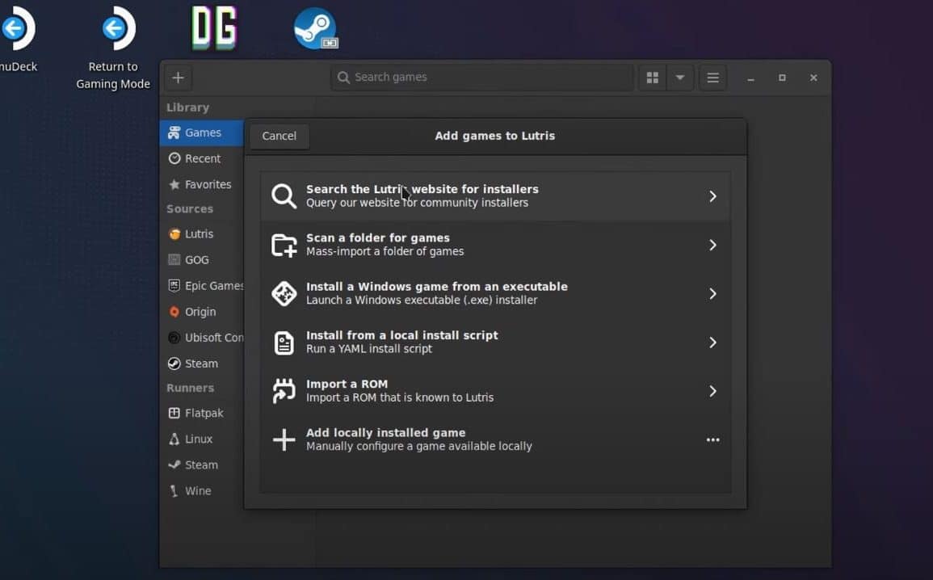Click the GOG icon in Sources
The height and width of the screenshot is (580, 933).
tap(174, 259)
